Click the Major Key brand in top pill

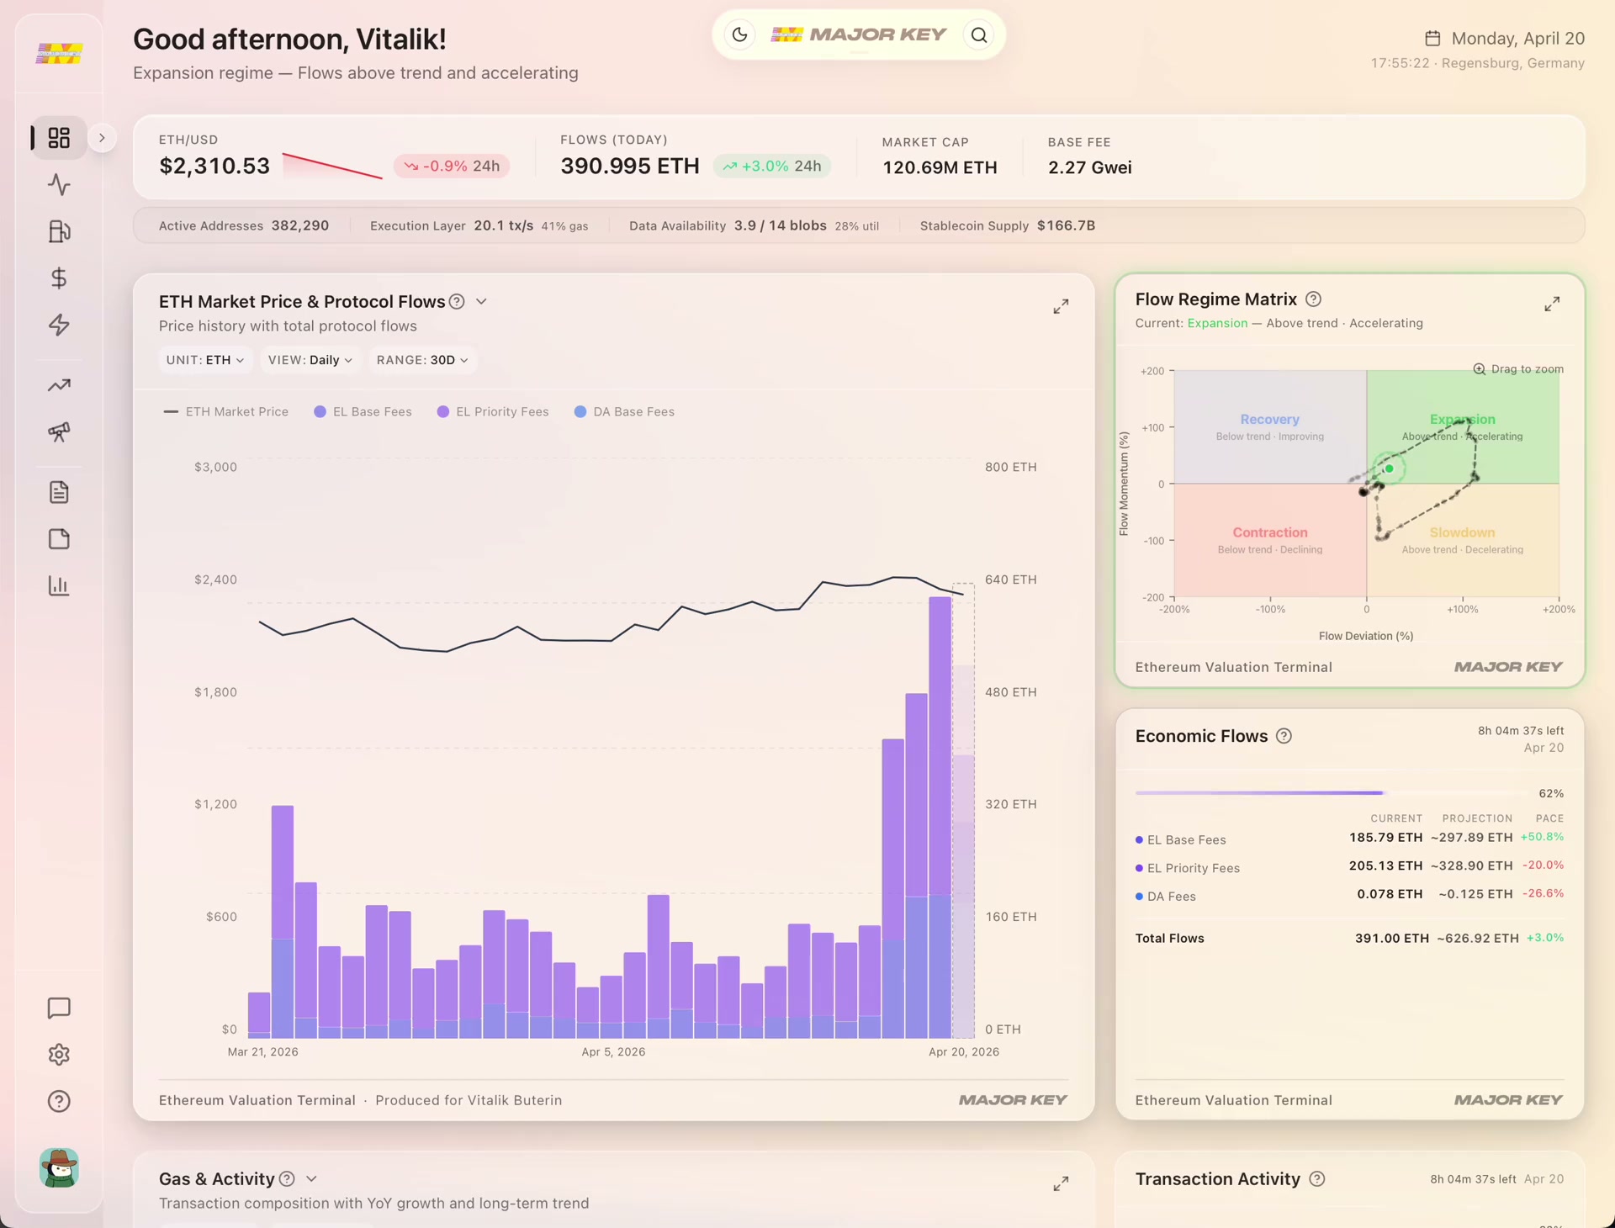point(859,34)
